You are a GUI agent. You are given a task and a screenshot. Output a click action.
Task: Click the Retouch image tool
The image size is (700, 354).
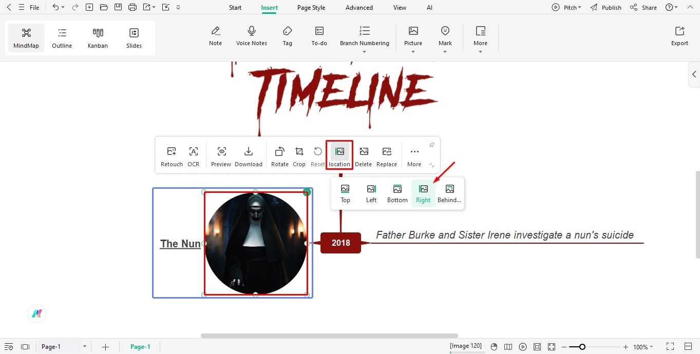tap(172, 156)
